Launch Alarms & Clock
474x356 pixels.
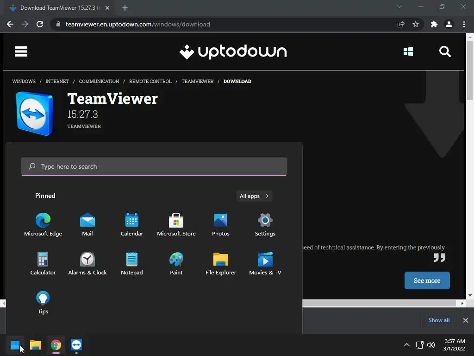(x=87, y=263)
